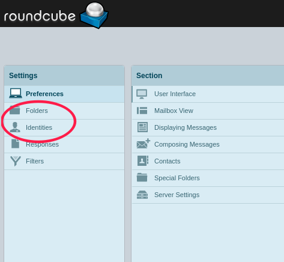This screenshot has width=284, height=262.
Task: Click the Mailbox View layout icon
Action: point(142,111)
